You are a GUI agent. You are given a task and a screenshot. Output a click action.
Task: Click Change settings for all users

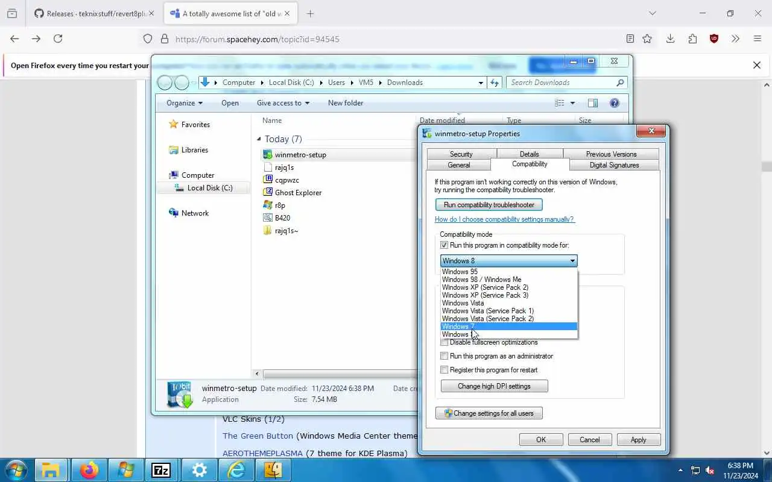[x=489, y=413]
